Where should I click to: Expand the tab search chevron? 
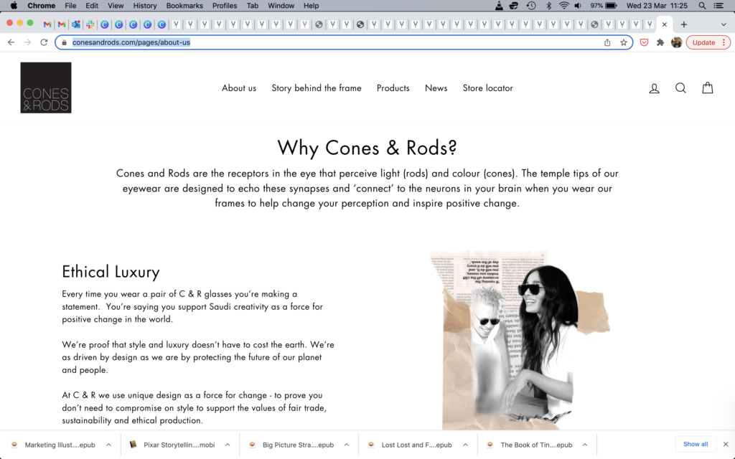click(x=724, y=24)
